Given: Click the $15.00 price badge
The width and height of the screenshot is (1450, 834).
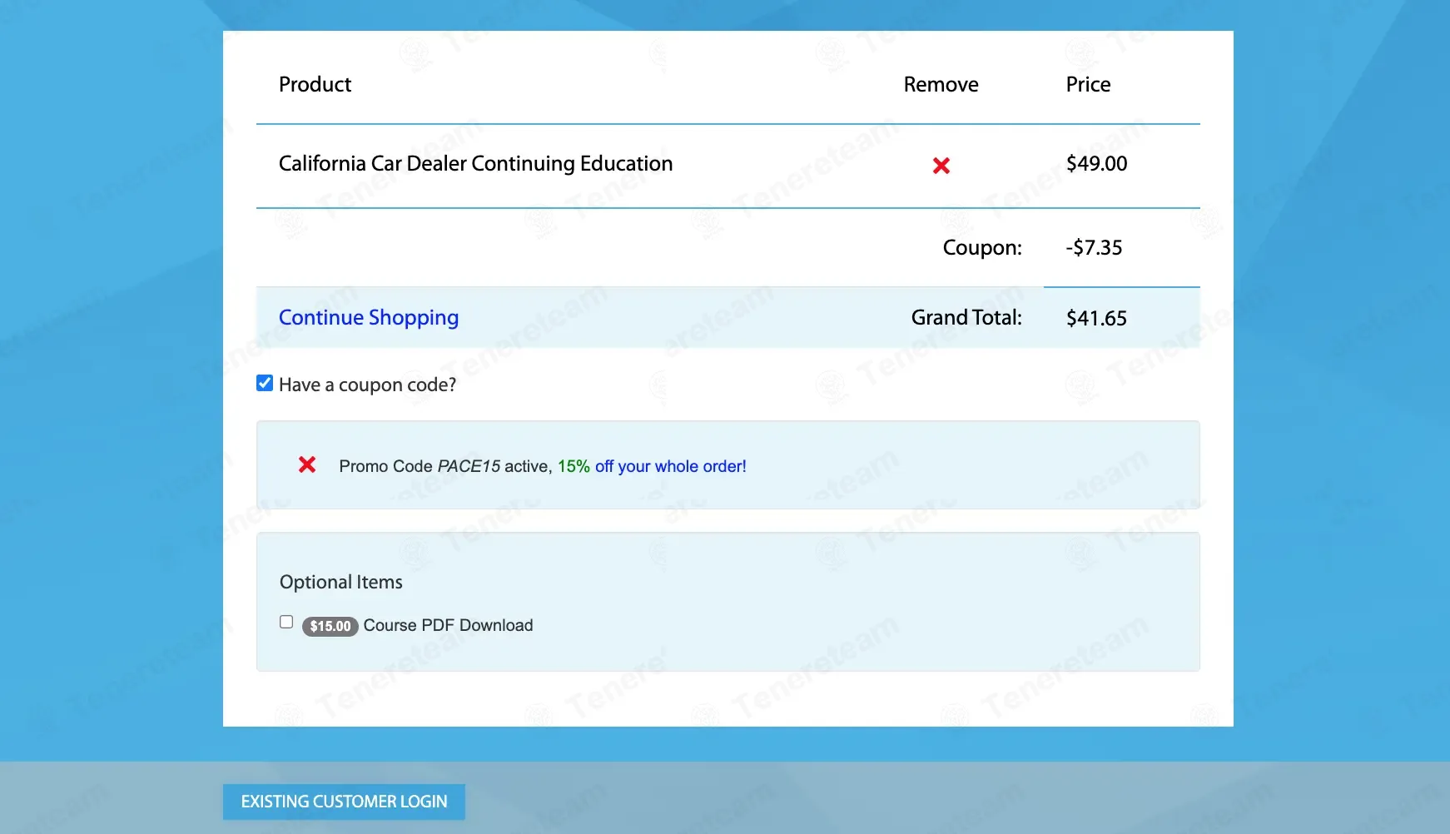Looking at the screenshot, I should click(330, 626).
